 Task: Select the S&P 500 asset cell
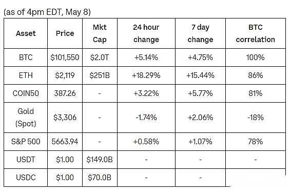click(x=26, y=142)
